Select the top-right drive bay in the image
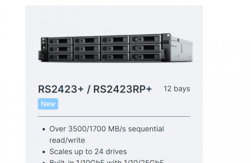The height and width of the screenshot is (163, 251). pyautogui.click(x=146, y=39)
